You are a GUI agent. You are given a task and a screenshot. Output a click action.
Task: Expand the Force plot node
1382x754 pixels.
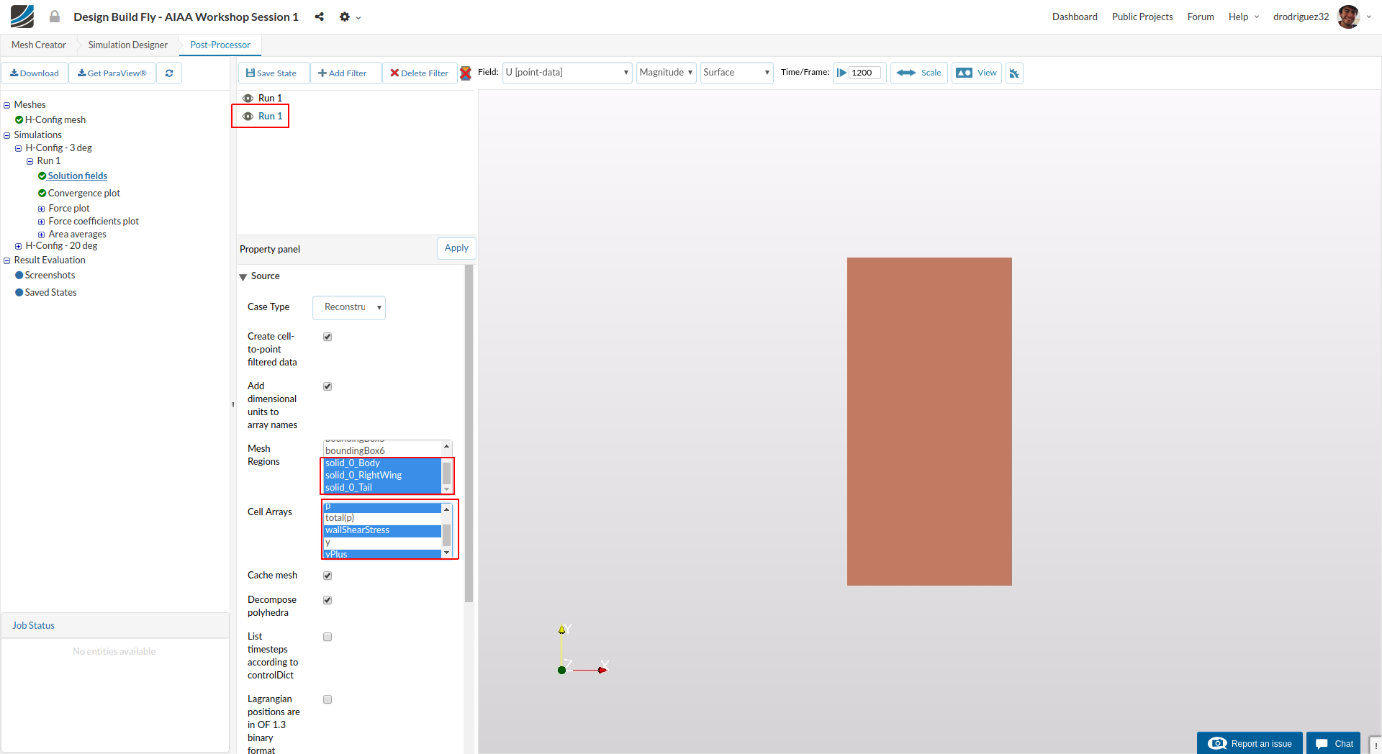tap(42, 209)
